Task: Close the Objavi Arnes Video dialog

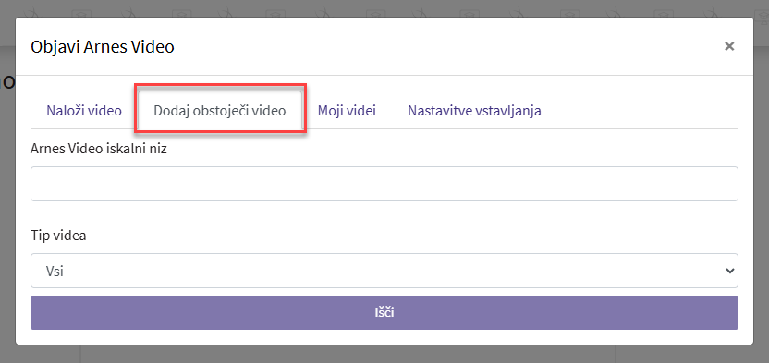Action: [729, 46]
